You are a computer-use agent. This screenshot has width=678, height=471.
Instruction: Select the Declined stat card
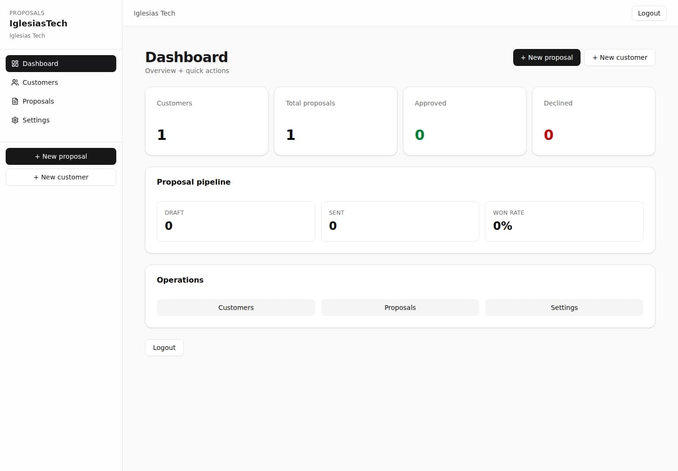(x=594, y=121)
